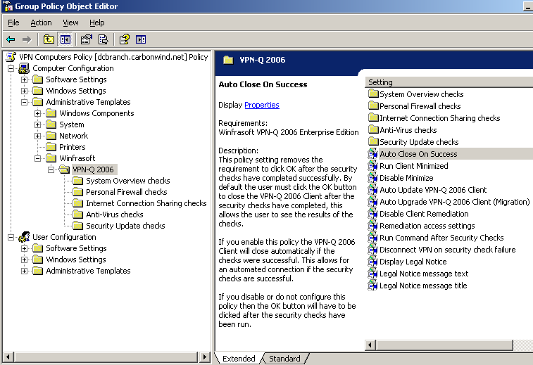This screenshot has height=365, width=533.
Task: Open the Properties toolbar icon
Action: click(x=87, y=39)
